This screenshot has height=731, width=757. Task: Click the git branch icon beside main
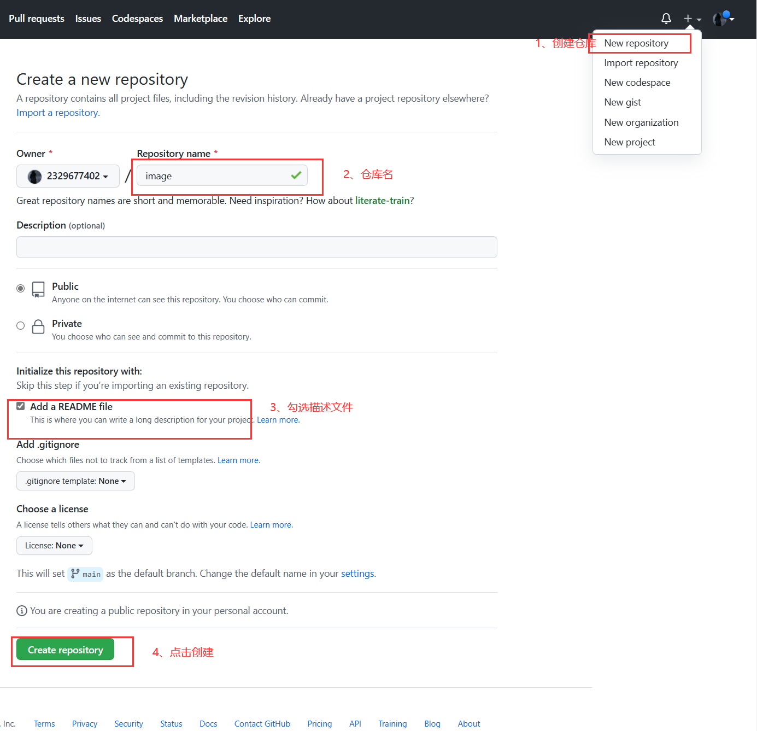click(x=75, y=574)
